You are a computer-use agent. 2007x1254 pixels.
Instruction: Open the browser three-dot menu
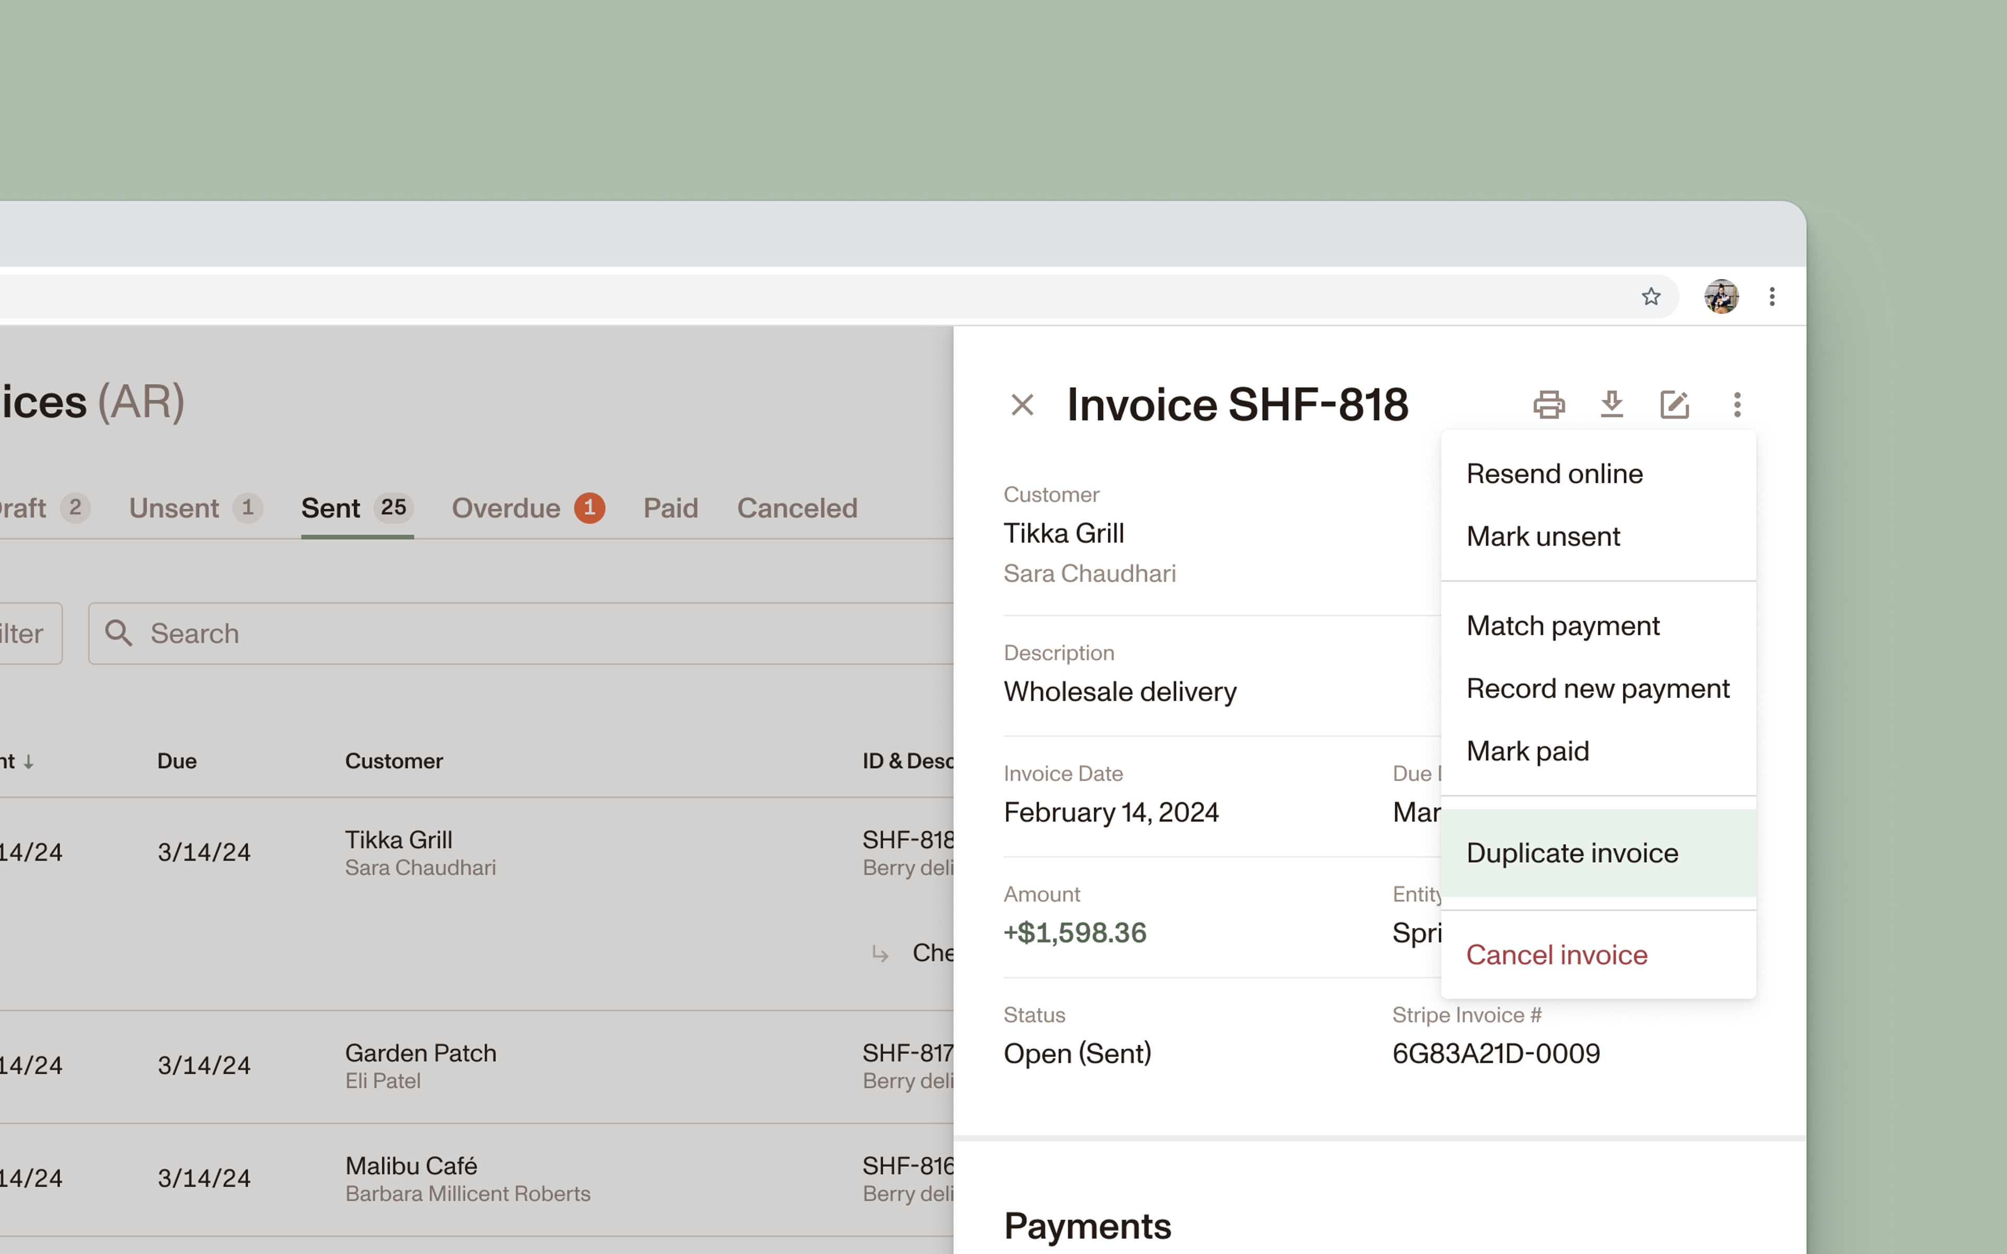click(1771, 296)
